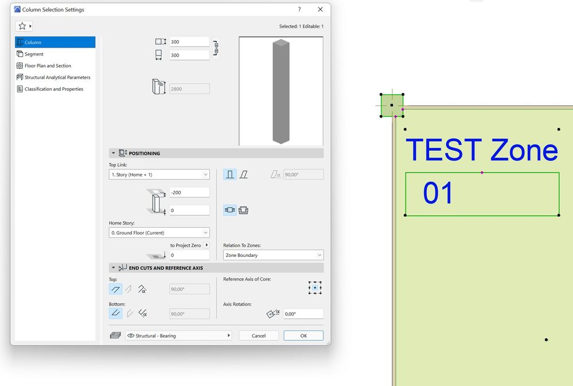Select the perpendicular bottom end cut
Screen dimensions: 573x386
click(x=130, y=313)
